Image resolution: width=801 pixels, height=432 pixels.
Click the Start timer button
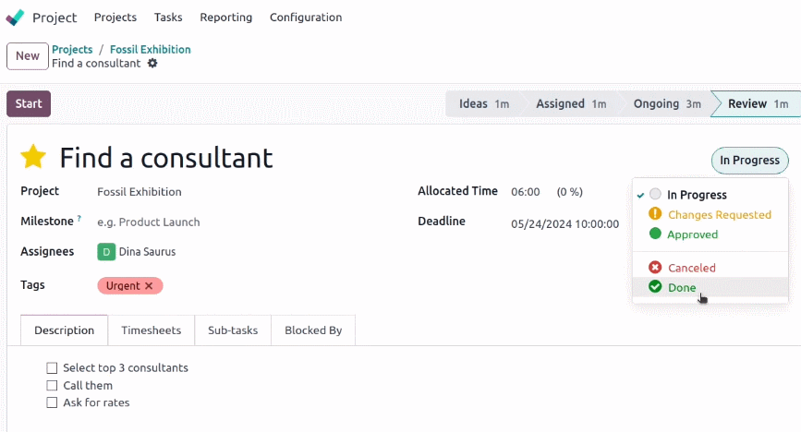click(29, 103)
